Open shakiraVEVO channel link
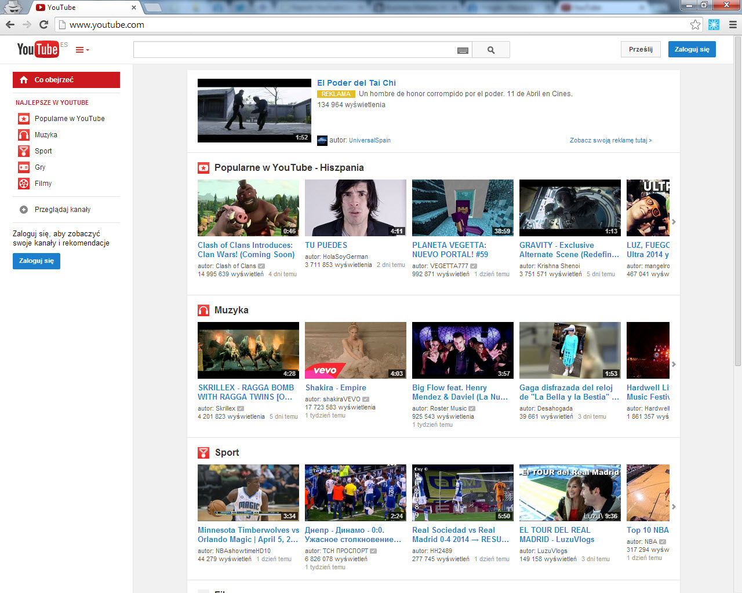This screenshot has width=742, height=593. point(341,399)
